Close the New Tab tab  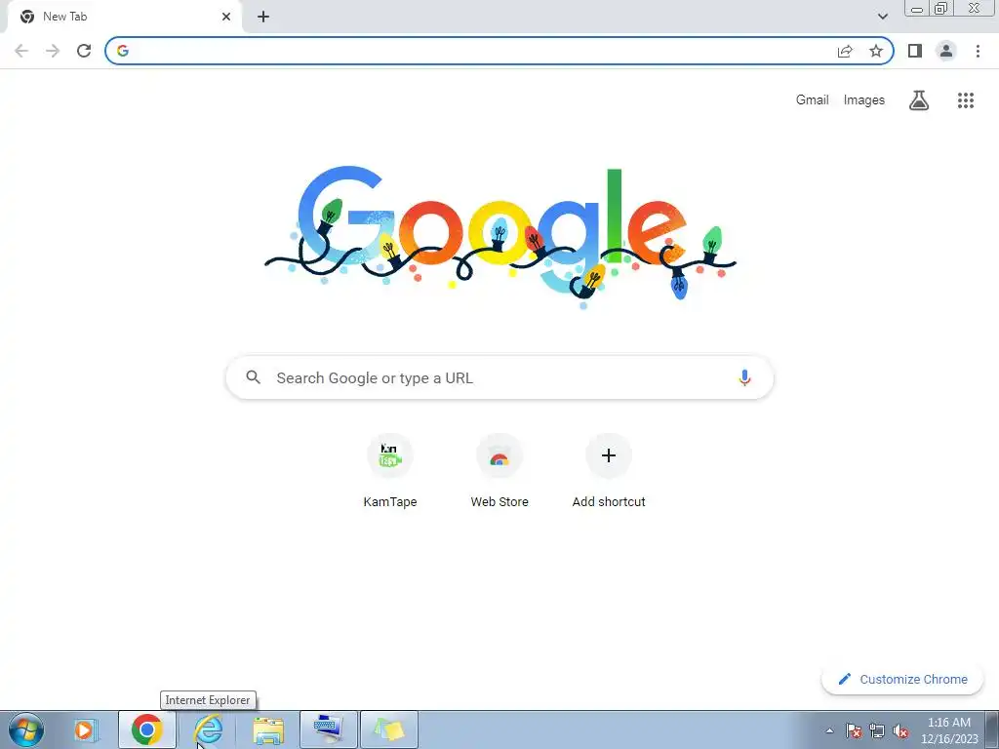click(x=226, y=17)
